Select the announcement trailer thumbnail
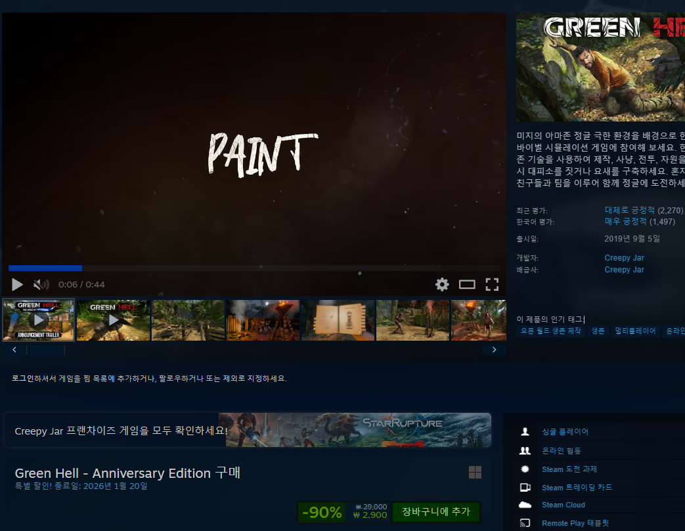This screenshot has height=531, width=685. point(38,320)
